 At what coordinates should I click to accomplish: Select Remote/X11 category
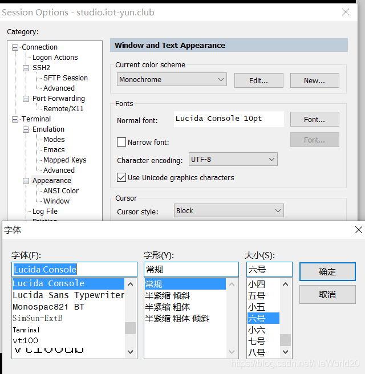(x=63, y=109)
